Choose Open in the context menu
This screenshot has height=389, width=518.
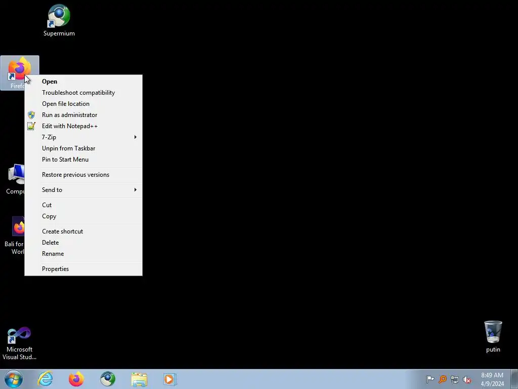pyautogui.click(x=83, y=82)
